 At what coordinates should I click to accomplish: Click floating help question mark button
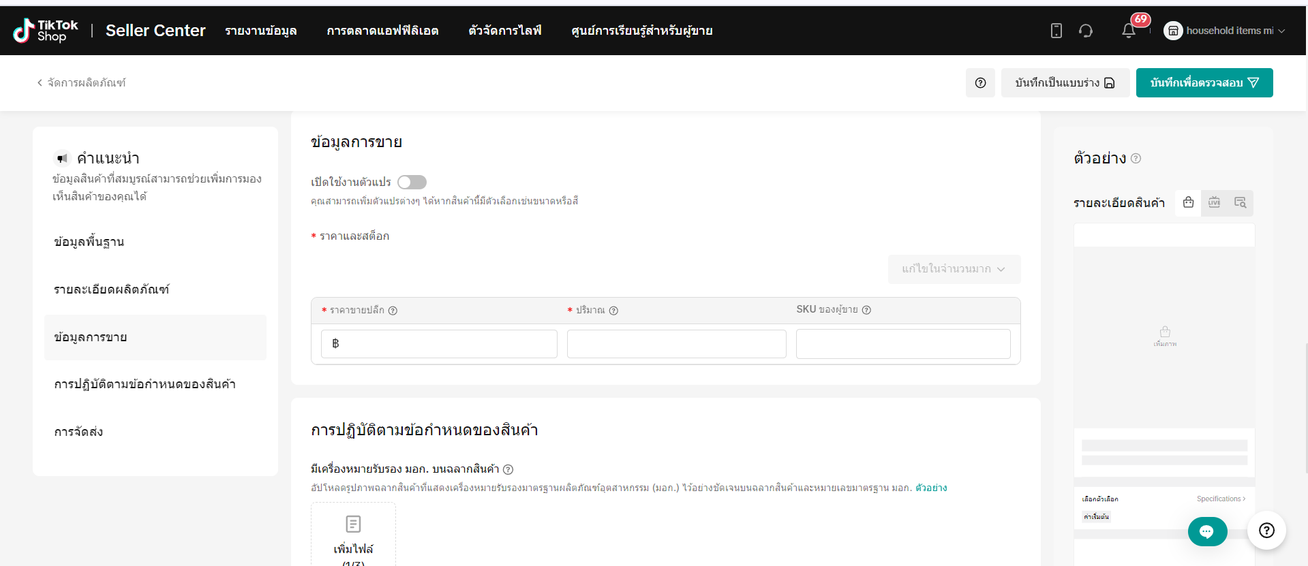click(1266, 531)
